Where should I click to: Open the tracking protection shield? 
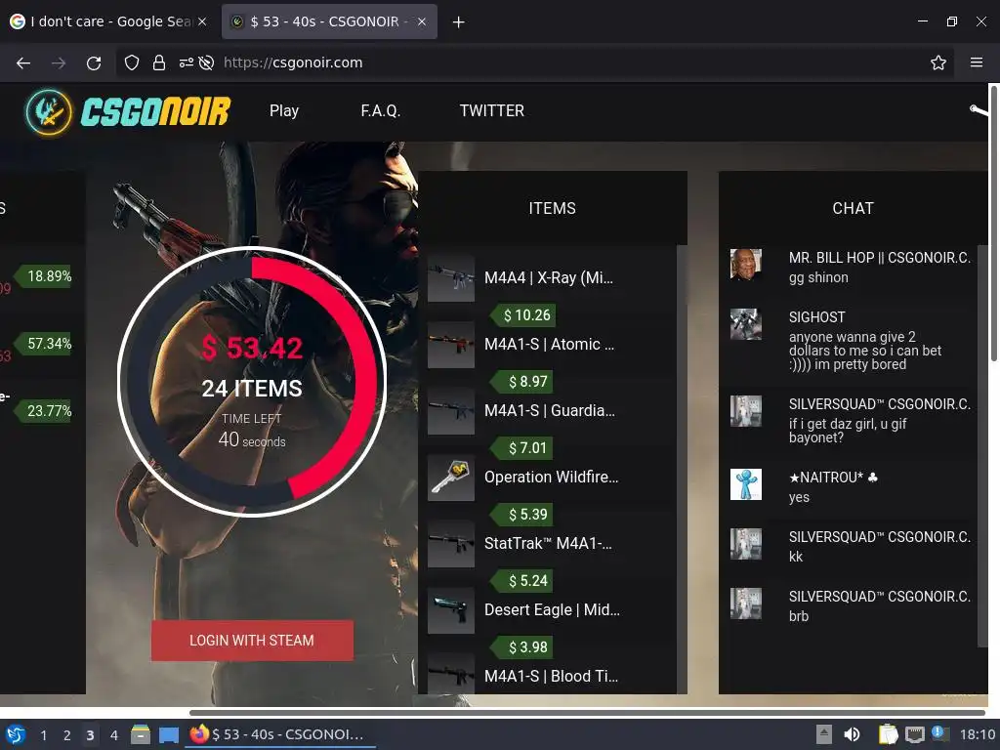coord(132,62)
